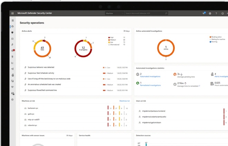Viewport: 228px width, 146px height.
Task: Click the 12 In progress donut chart
Action: tap(83, 48)
